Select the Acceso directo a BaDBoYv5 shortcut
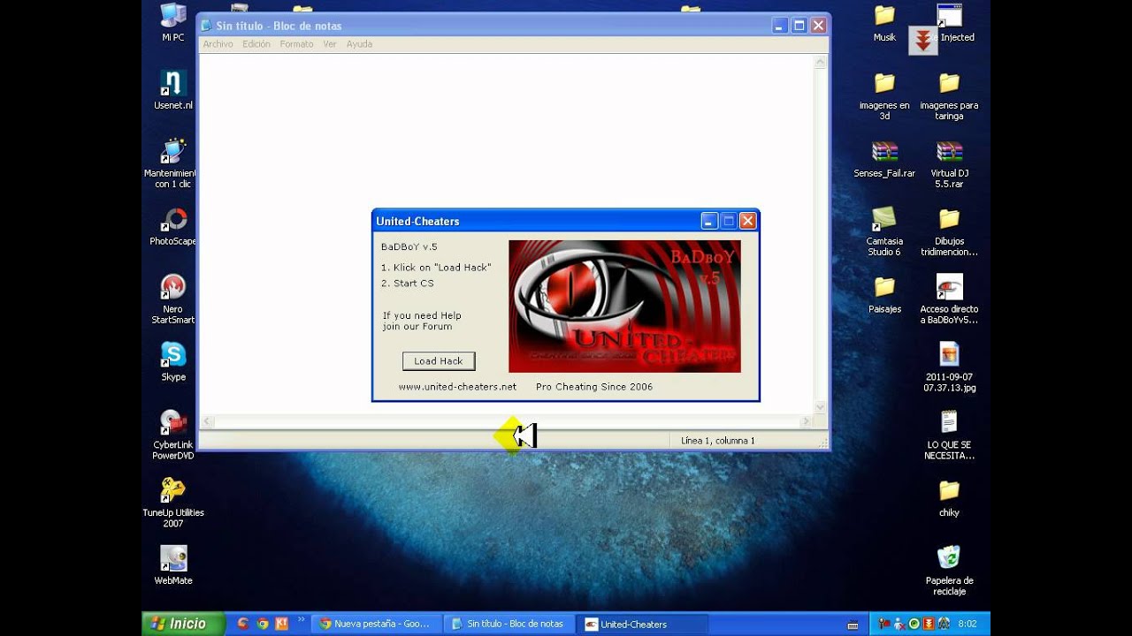Screen dimensions: 1132x636 (x=949, y=300)
